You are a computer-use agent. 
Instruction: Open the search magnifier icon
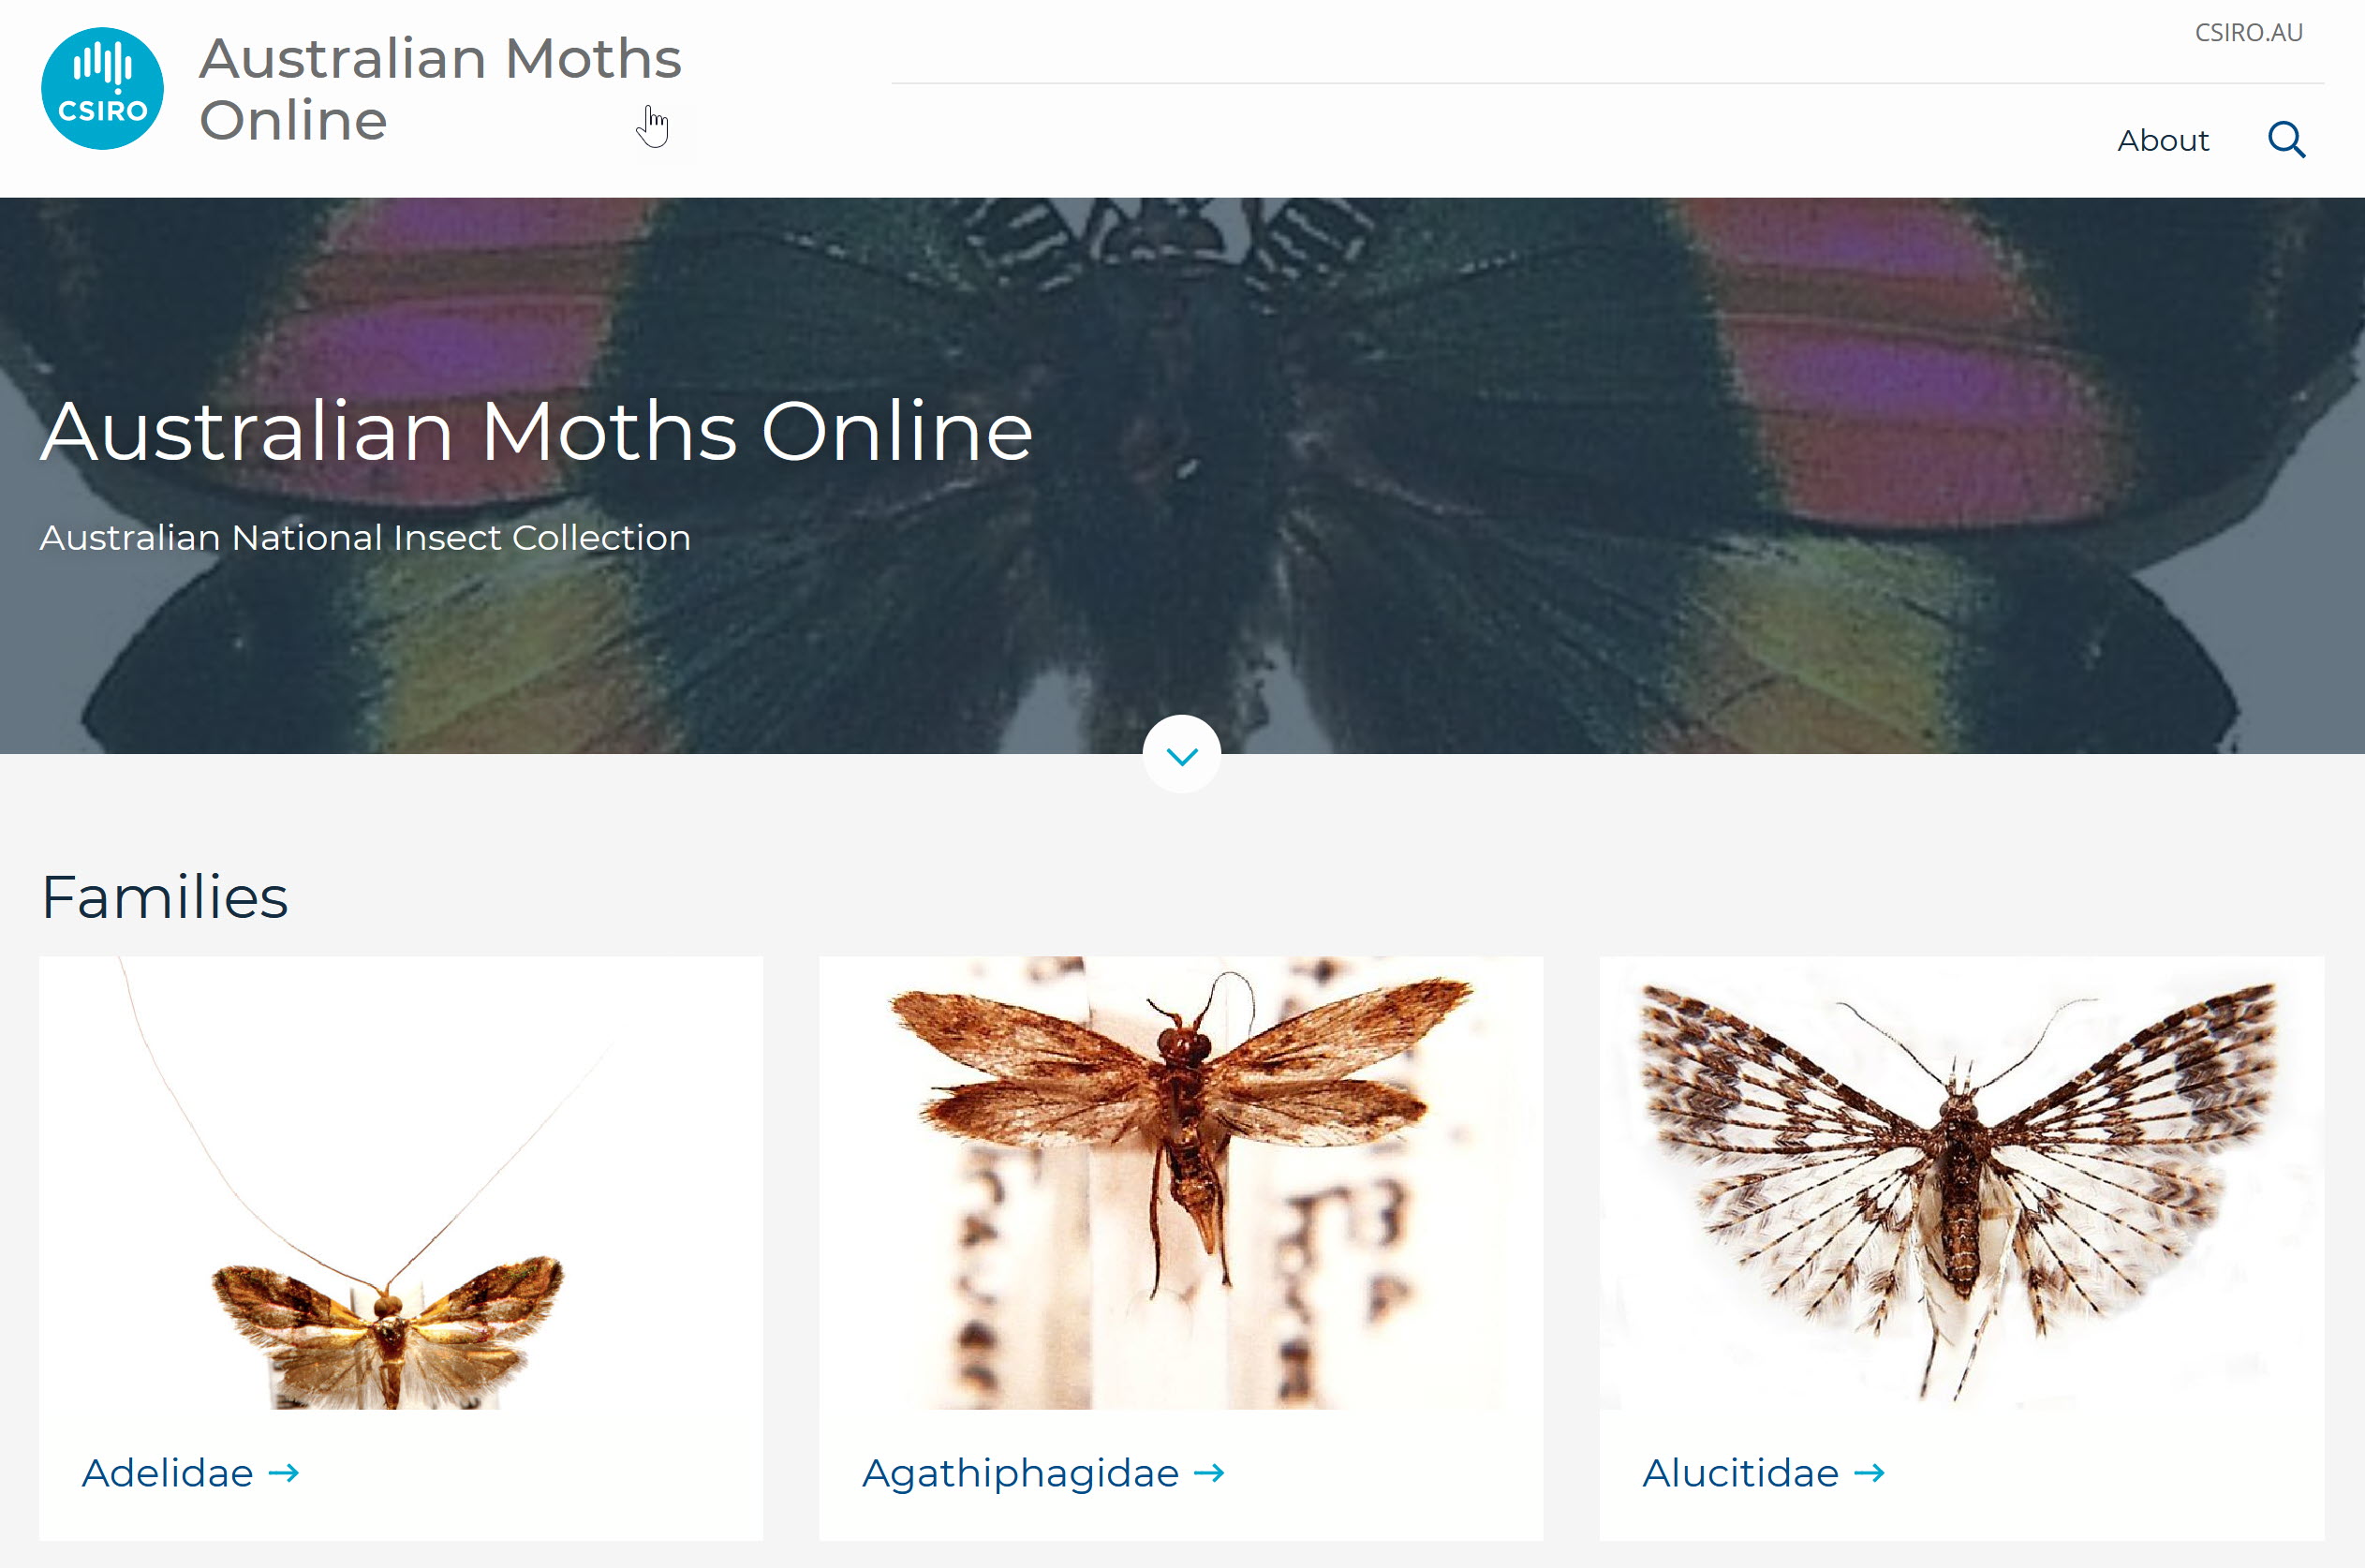coord(2286,140)
